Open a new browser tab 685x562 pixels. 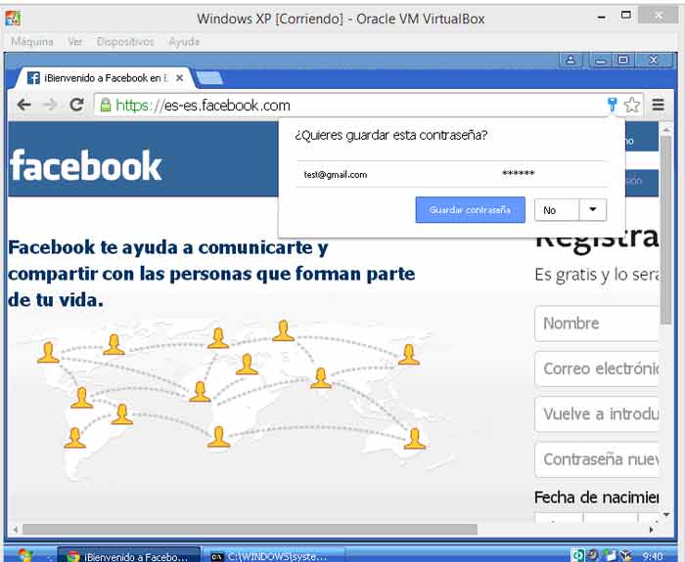click(208, 78)
